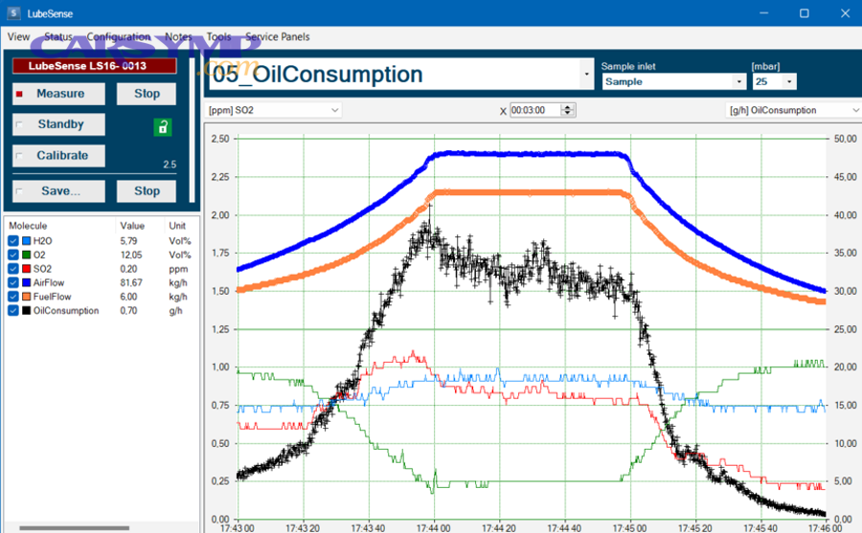
Task: Open the [ppm] SO2 left axis dropdown
Action: coord(334,110)
